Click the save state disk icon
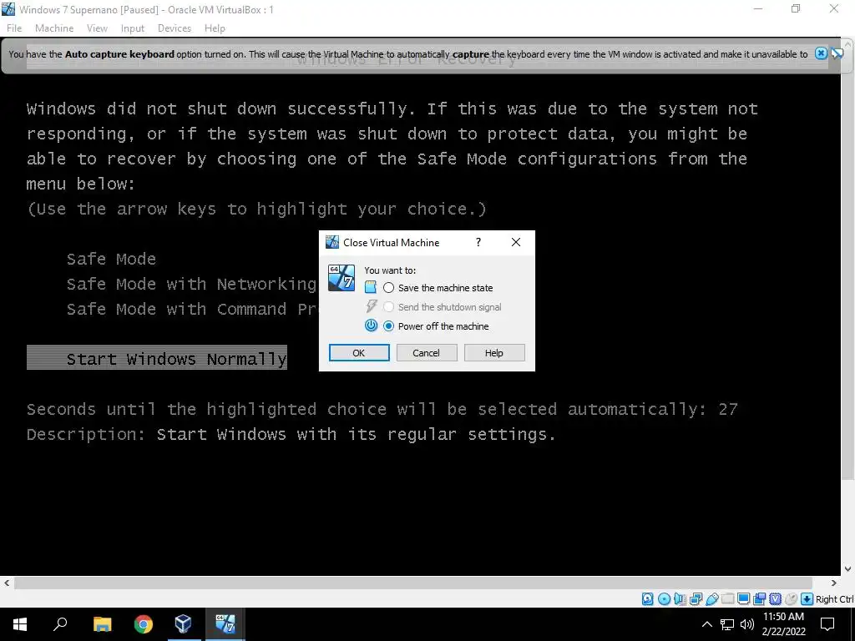 click(x=371, y=287)
